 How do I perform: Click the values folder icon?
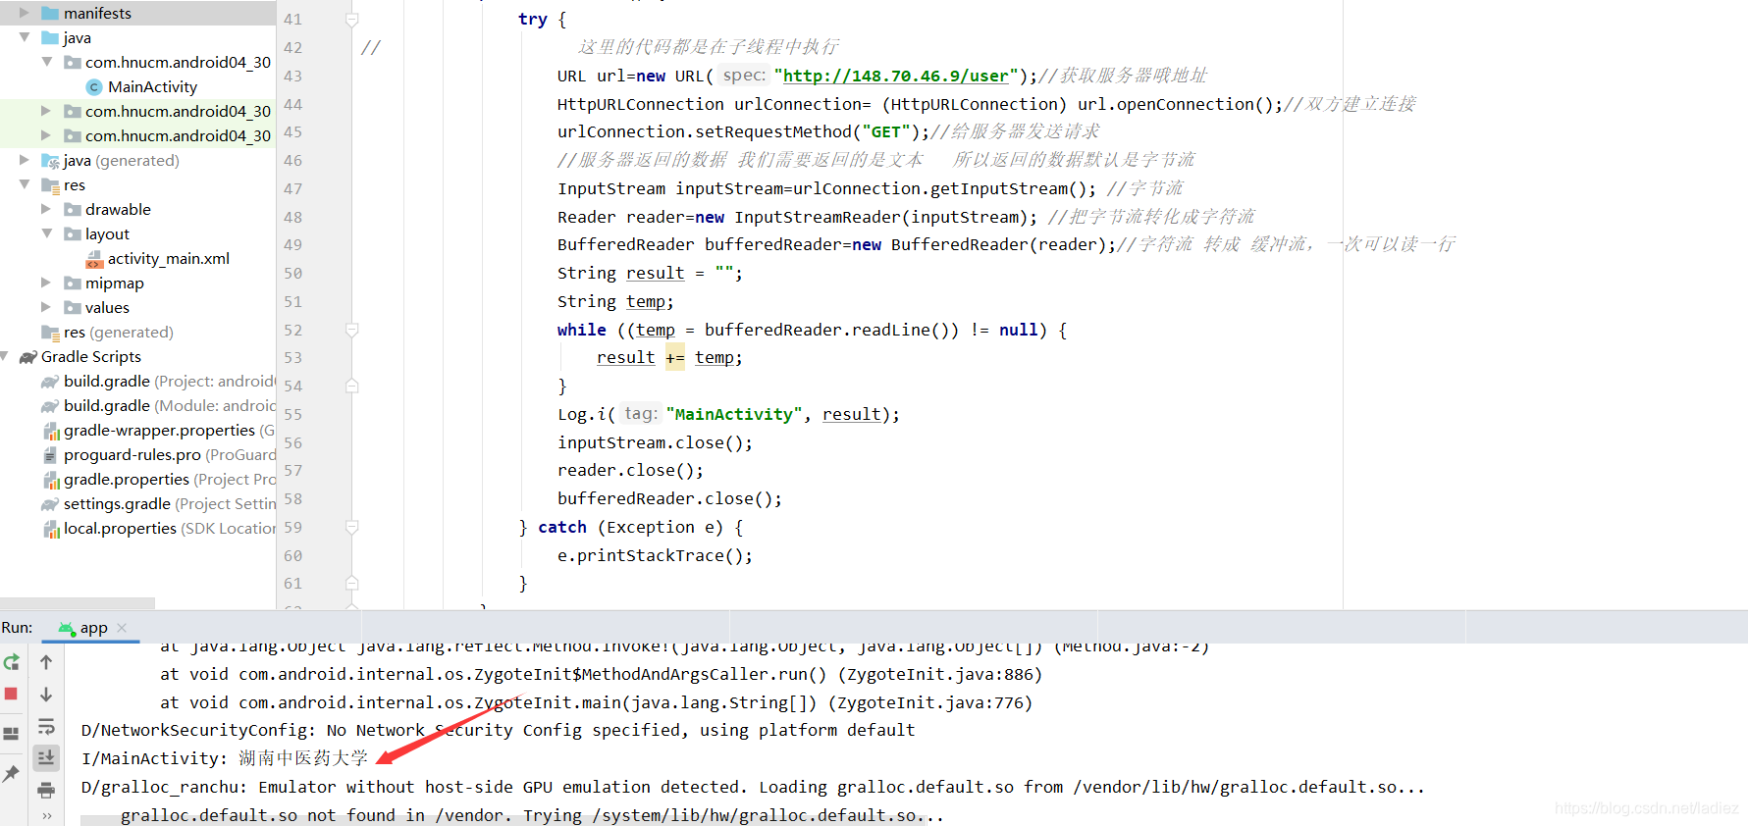click(73, 307)
